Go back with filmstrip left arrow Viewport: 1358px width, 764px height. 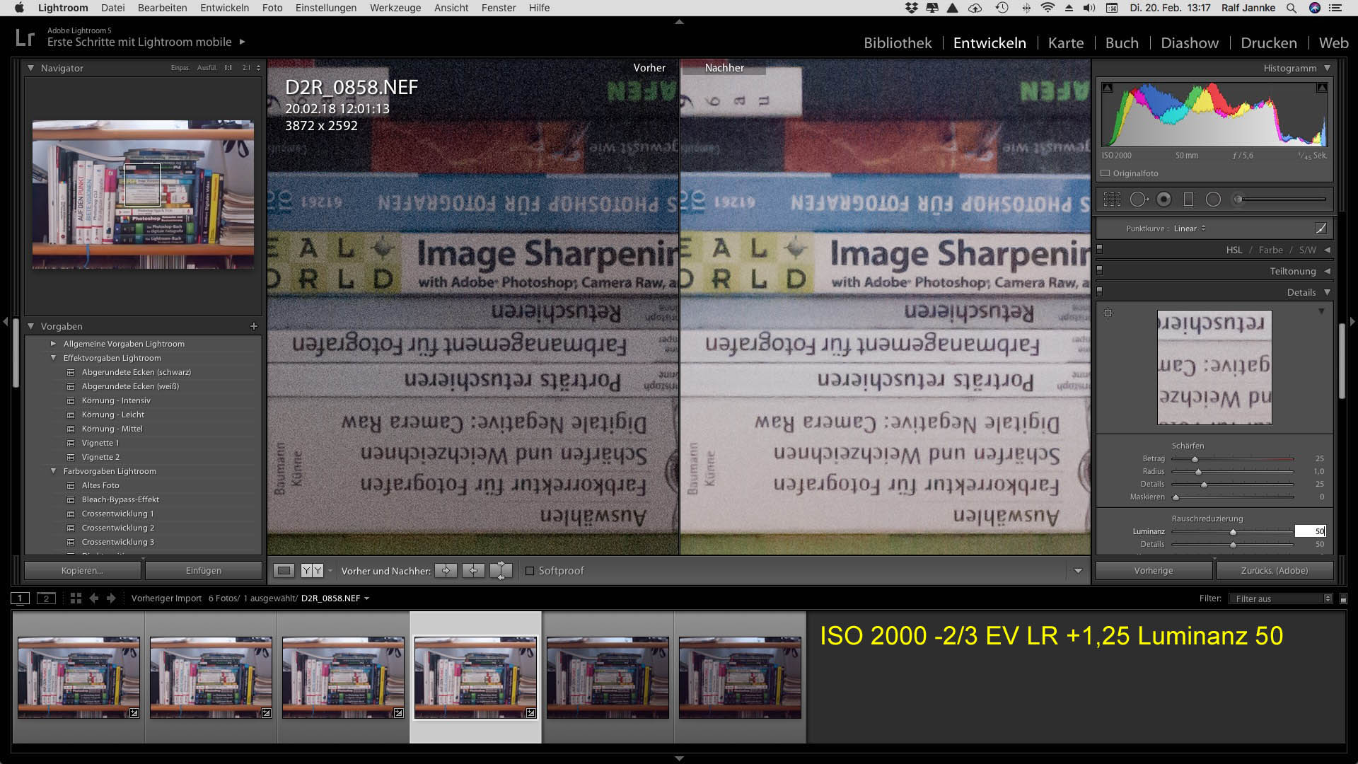click(93, 598)
